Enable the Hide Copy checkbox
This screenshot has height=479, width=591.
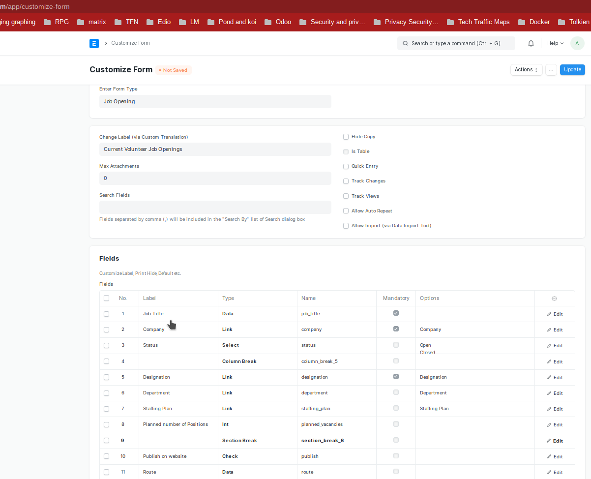tap(346, 137)
